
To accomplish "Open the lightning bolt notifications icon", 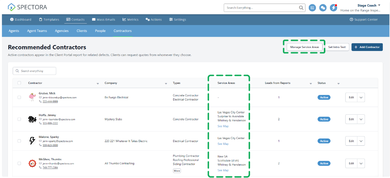I will click(334, 8).
